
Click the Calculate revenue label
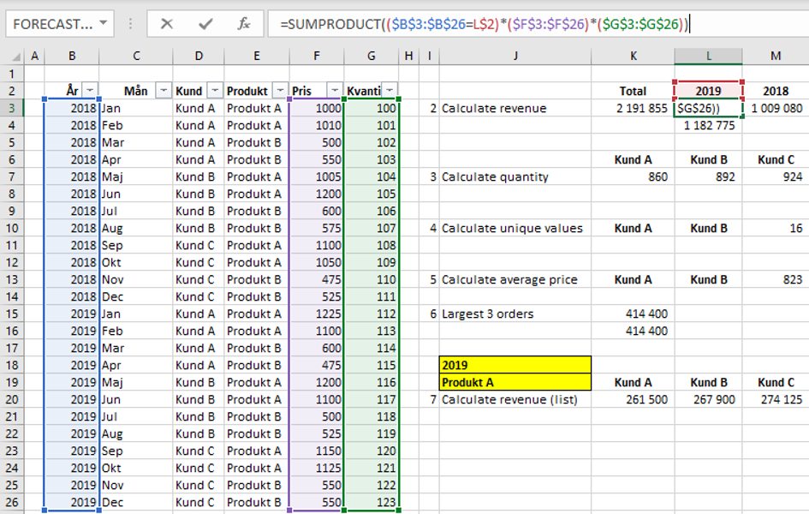click(494, 108)
